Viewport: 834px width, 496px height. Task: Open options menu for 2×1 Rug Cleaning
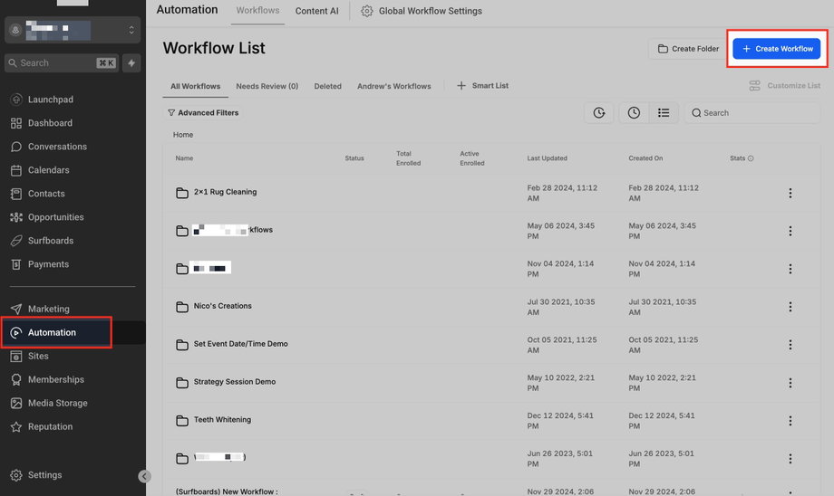[x=790, y=193]
